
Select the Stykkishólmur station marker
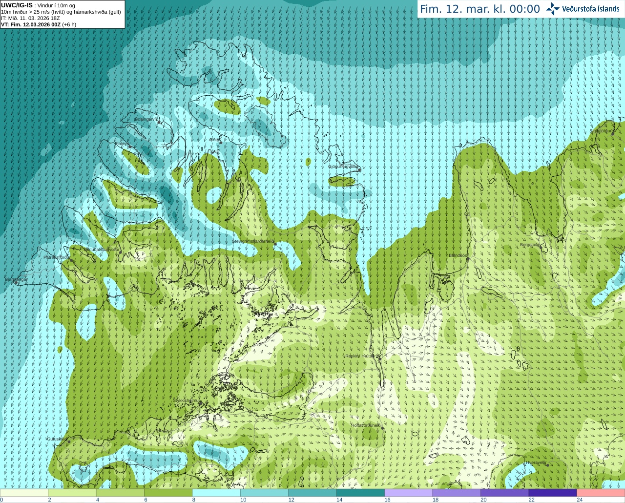tap(200, 403)
